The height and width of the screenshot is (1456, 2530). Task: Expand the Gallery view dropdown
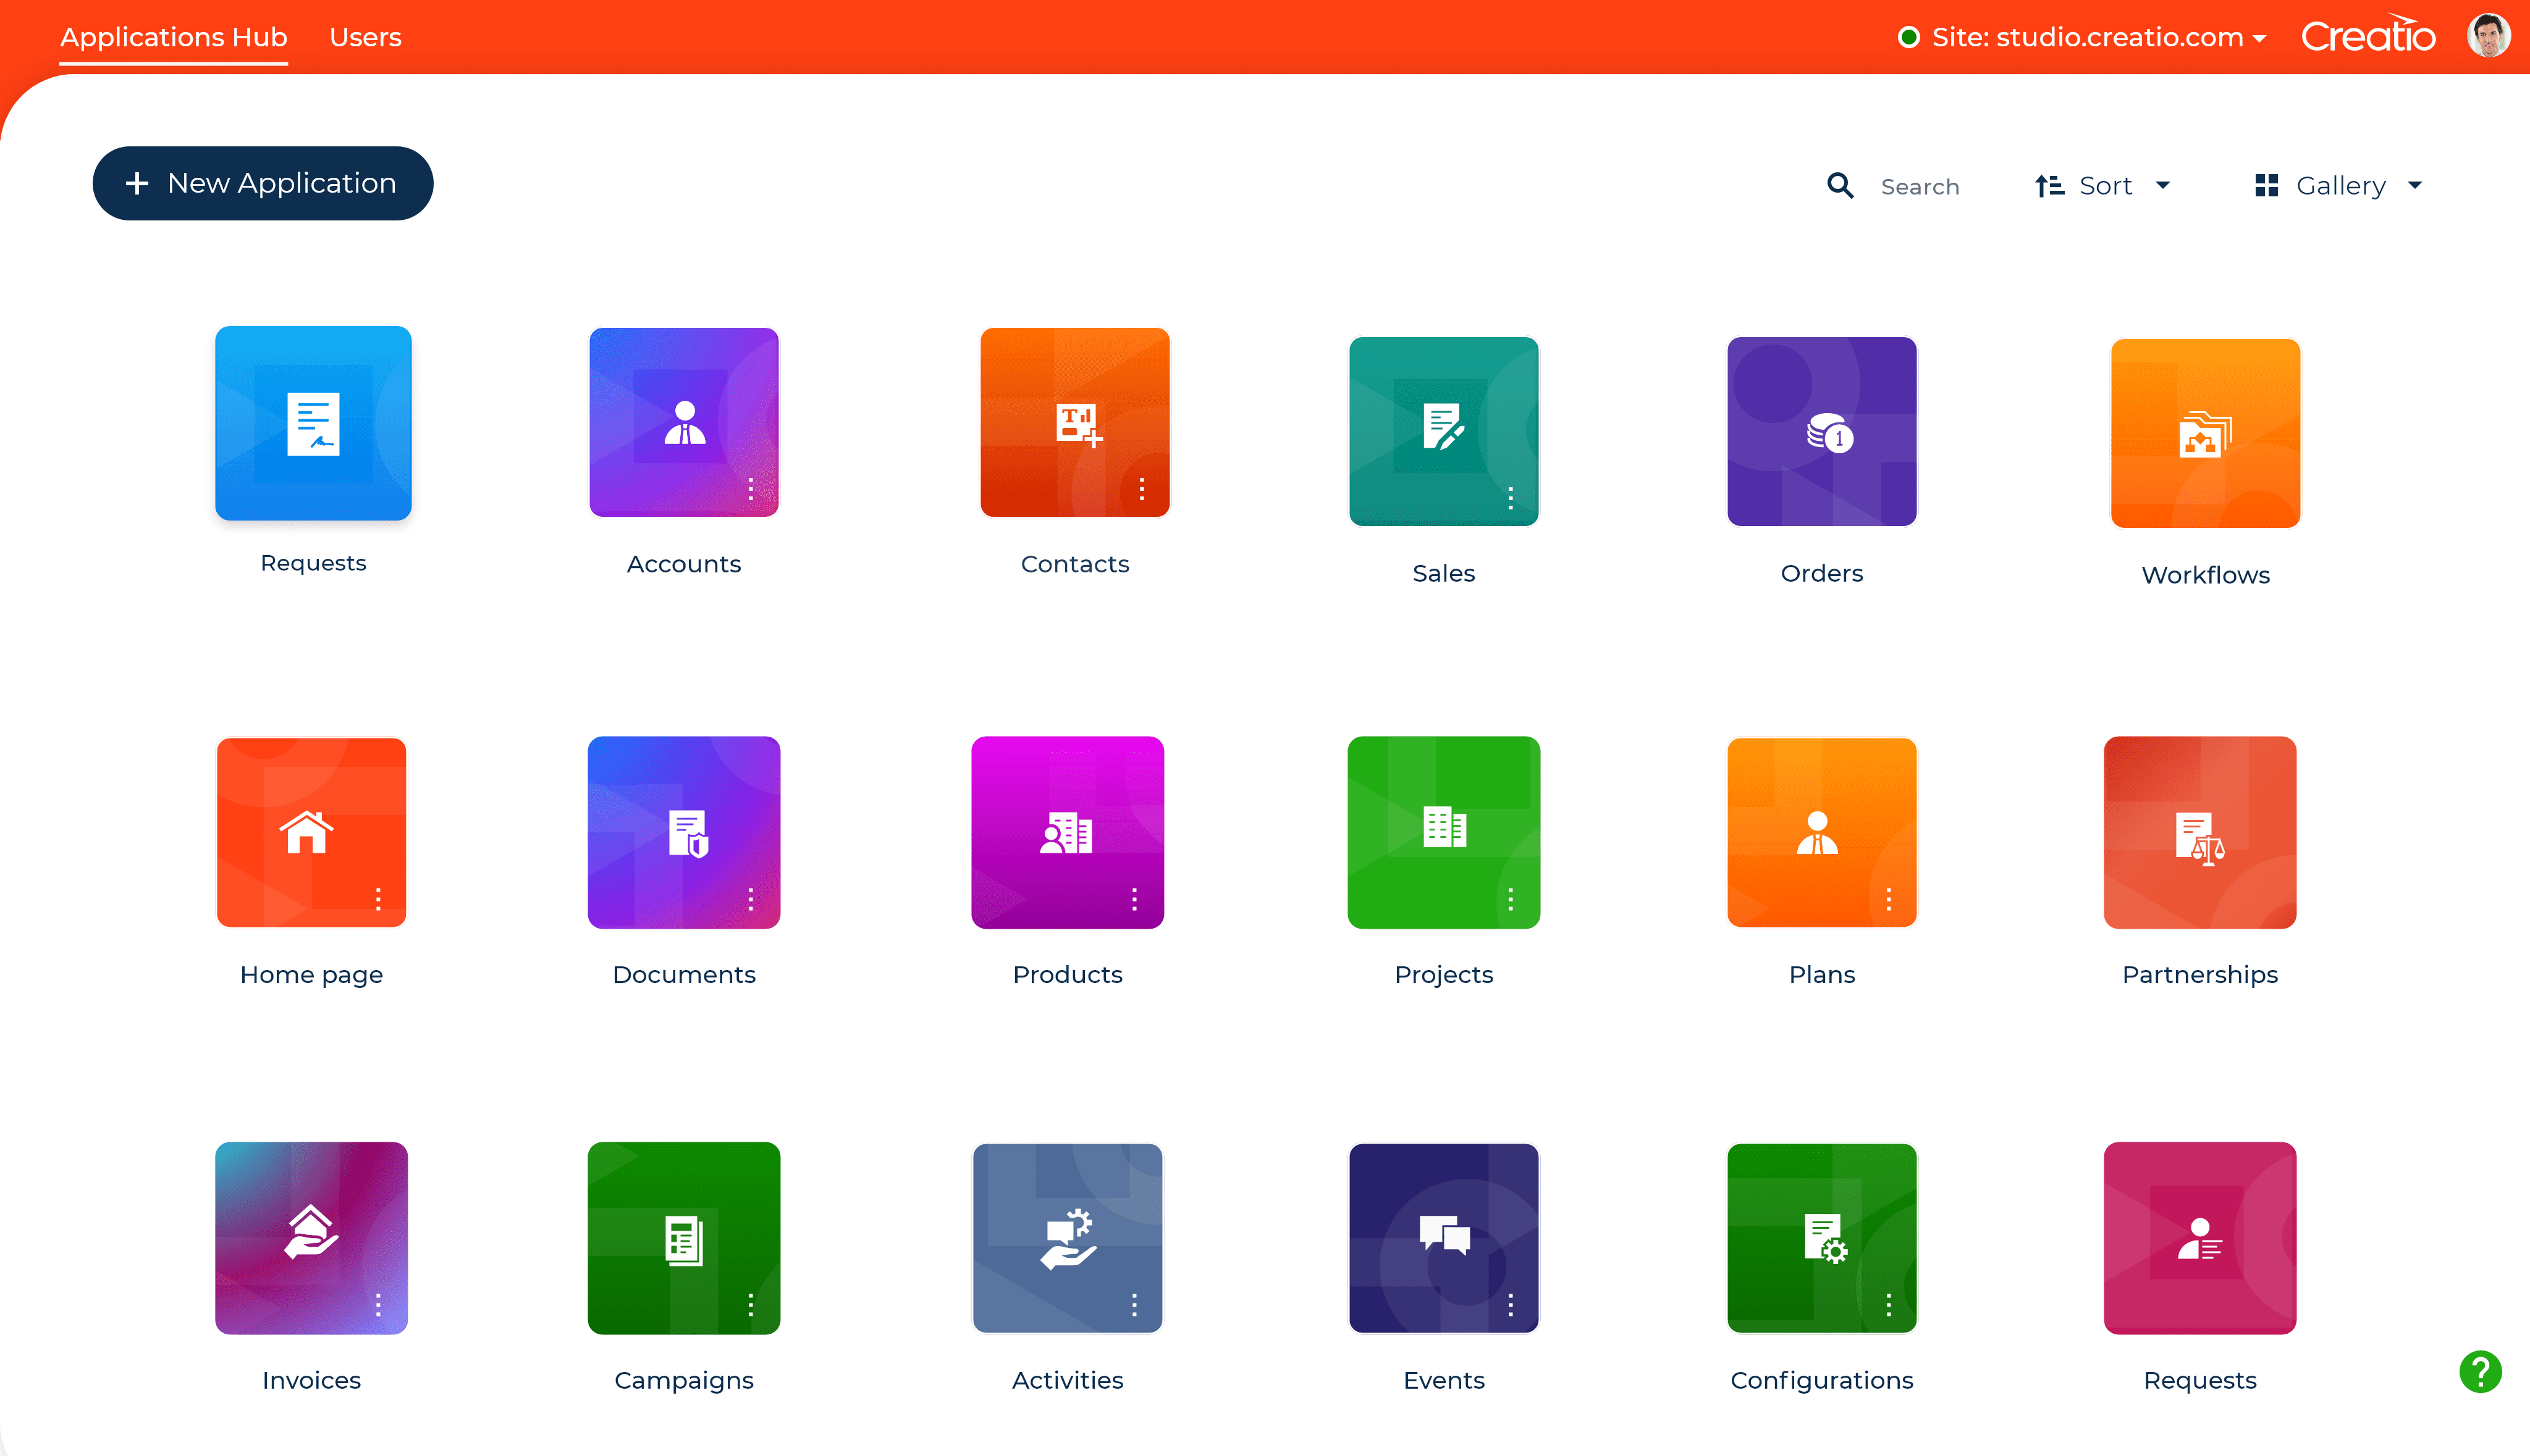2417,186
